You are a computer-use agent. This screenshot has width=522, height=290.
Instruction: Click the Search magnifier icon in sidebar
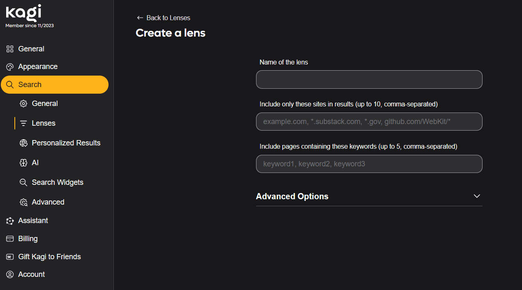(x=10, y=85)
